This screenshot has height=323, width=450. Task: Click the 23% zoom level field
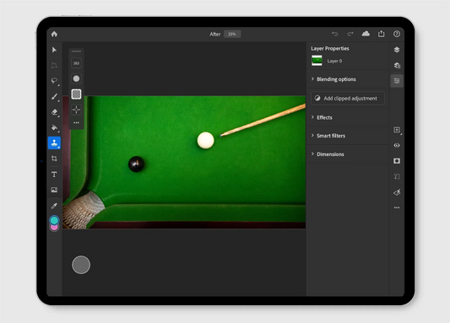pyautogui.click(x=232, y=34)
